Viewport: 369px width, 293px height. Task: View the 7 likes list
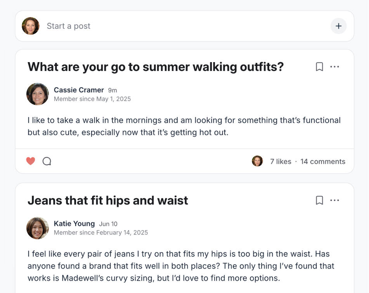(x=281, y=161)
